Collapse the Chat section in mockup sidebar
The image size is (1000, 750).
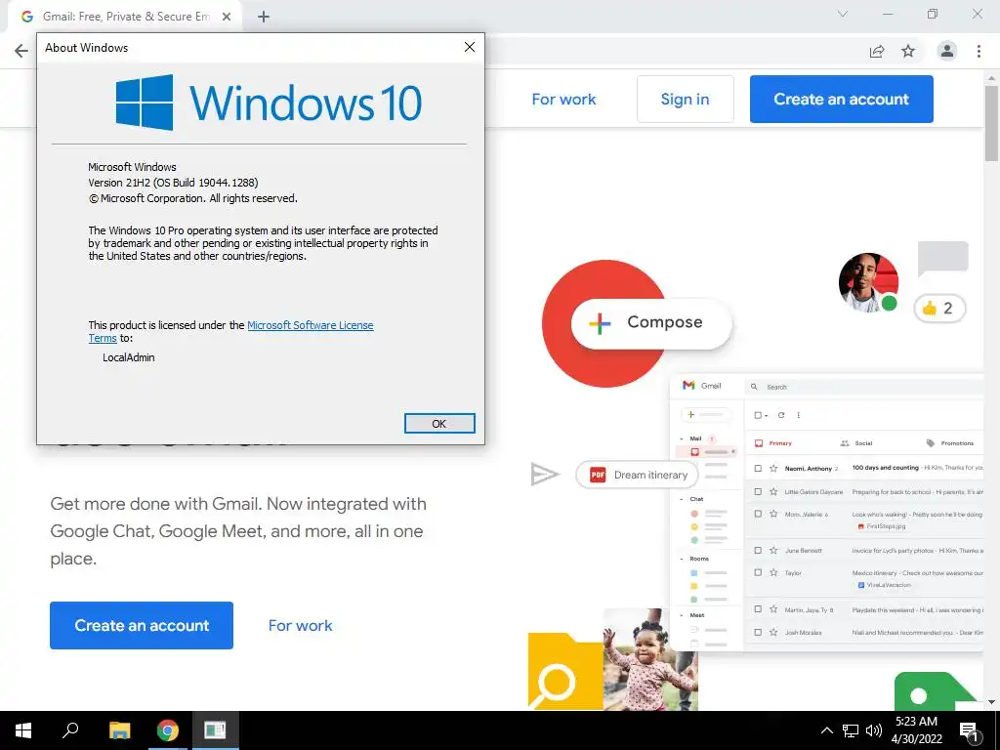coord(682,499)
